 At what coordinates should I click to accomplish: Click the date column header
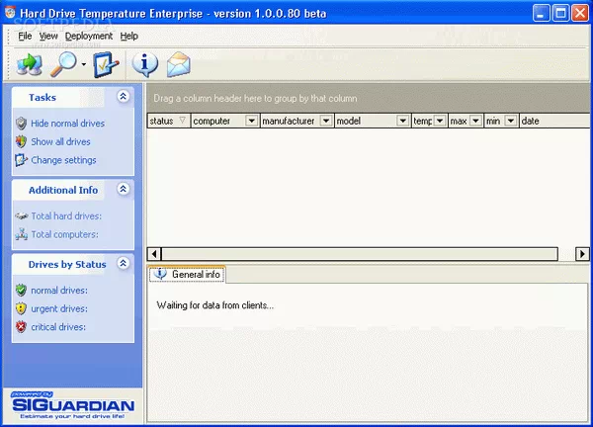click(x=554, y=121)
